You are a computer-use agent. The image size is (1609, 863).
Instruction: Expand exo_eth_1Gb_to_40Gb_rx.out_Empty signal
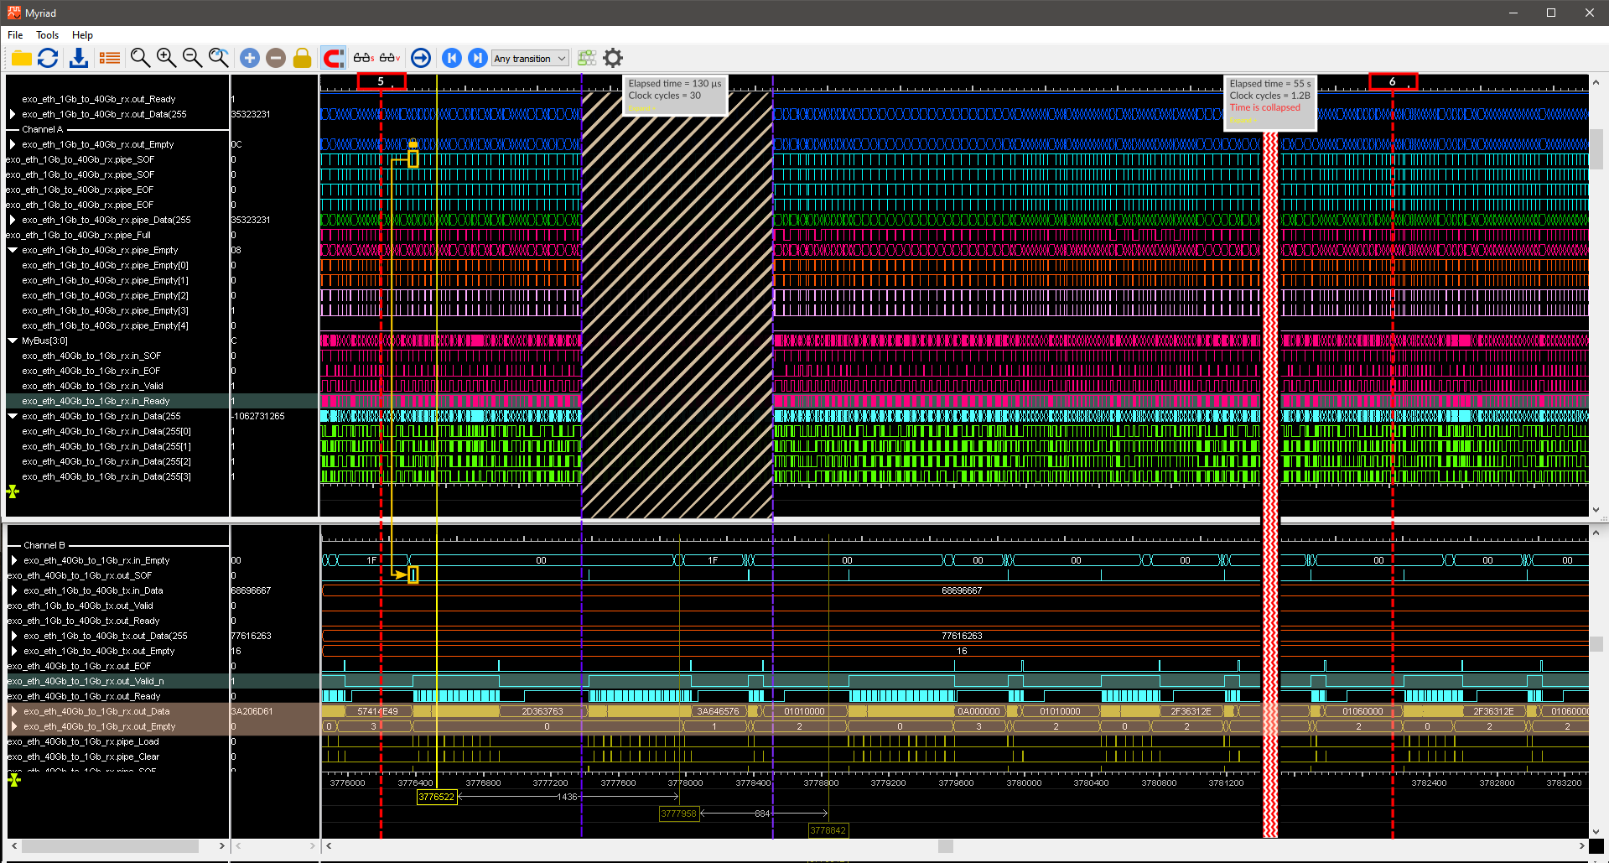(x=13, y=144)
